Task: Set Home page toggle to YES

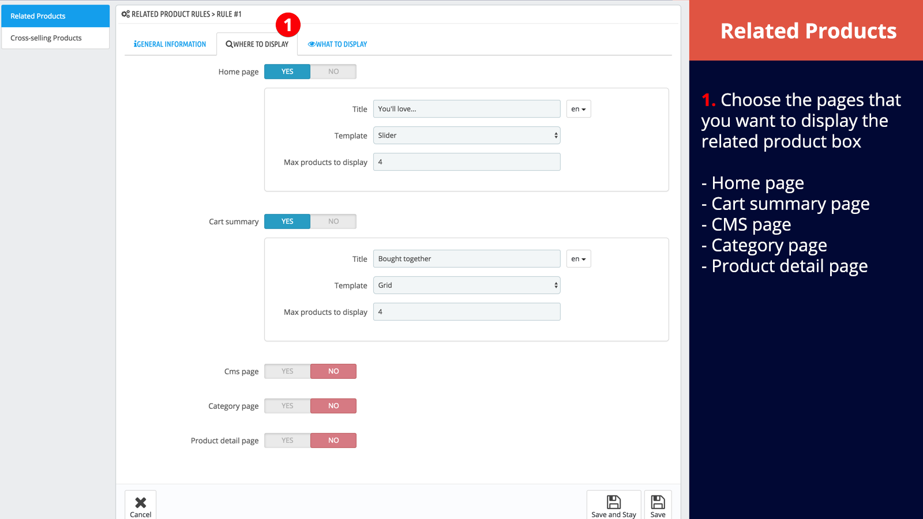Action: pyautogui.click(x=287, y=72)
